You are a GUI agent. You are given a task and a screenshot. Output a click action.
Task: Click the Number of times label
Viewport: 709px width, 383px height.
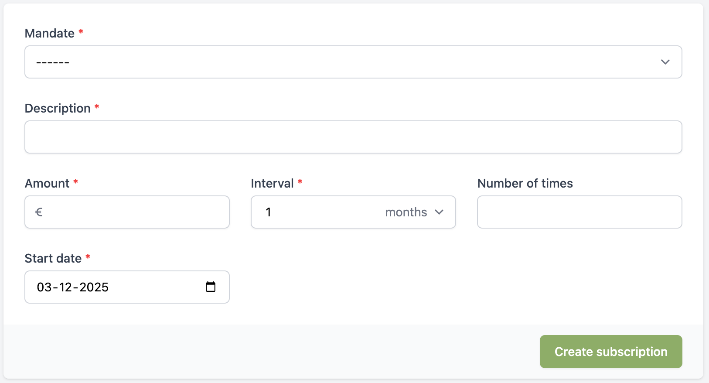point(525,183)
